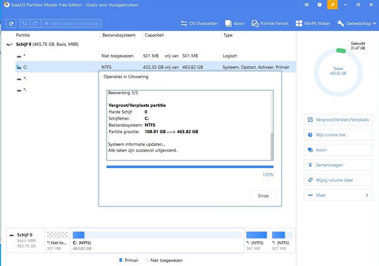Open OS Overzetten tool
This screenshot has height=266, width=379.
(x=199, y=23)
